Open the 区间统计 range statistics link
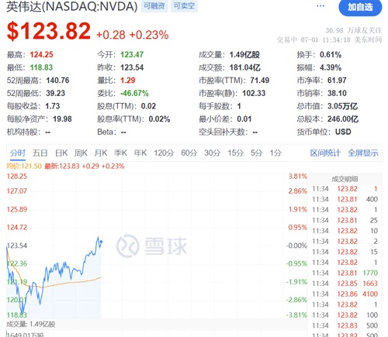The image size is (388, 337). pos(325,153)
